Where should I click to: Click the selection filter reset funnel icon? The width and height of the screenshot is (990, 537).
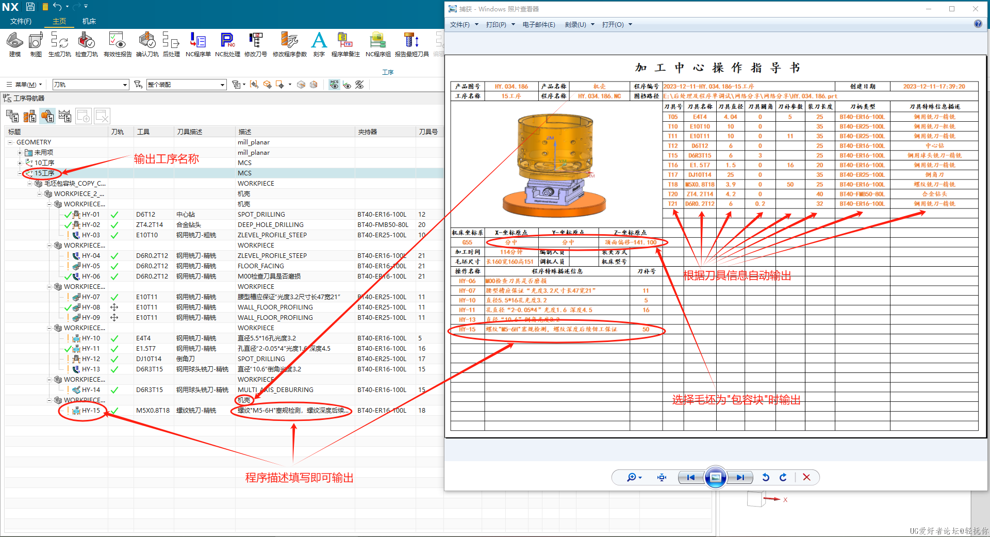(138, 84)
